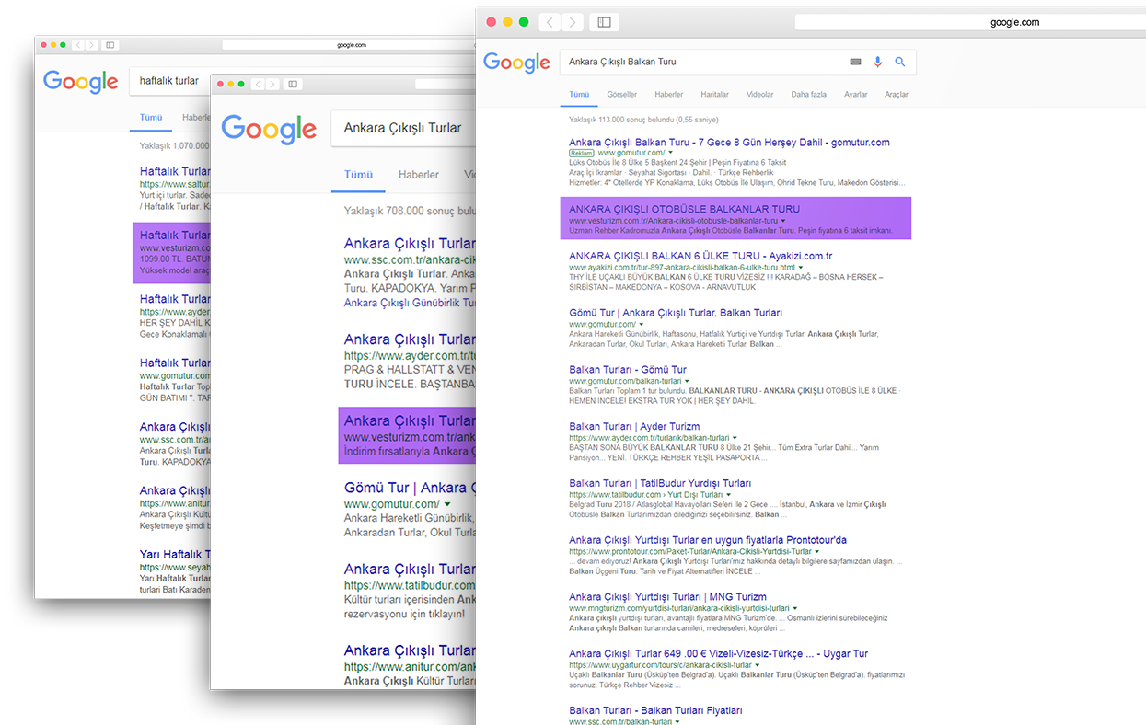Activate voice search microphone icon
This screenshot has width=1146, height=725.
[x=877, y=62]
